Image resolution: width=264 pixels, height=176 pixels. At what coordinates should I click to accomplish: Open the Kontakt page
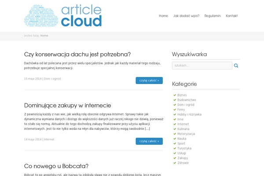[231, 16]
